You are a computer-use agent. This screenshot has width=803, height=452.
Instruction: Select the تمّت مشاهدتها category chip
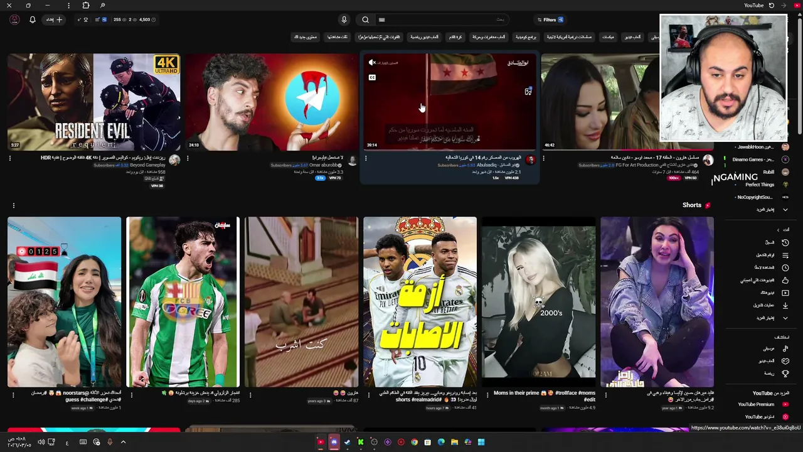(338, 37)
